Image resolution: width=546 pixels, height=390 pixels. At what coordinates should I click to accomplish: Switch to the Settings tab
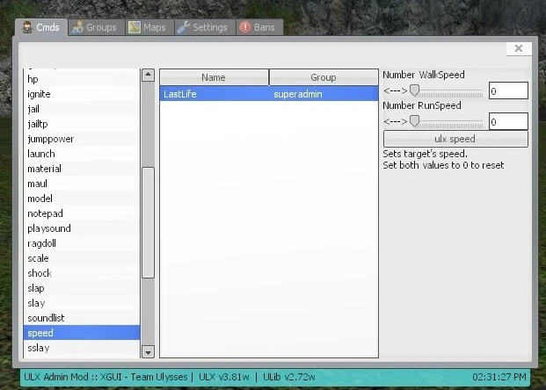tap(202, 27)
